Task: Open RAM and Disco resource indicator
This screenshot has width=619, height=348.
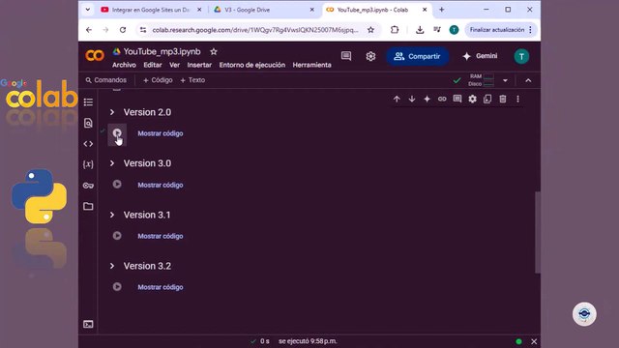Action: coord(482,80)
